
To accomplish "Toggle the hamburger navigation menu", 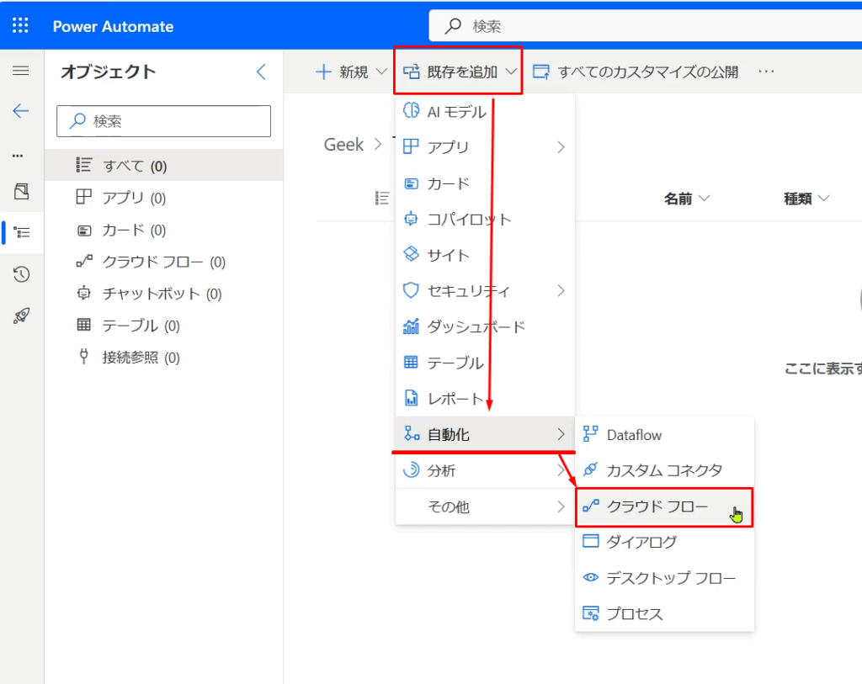I will click(x=21, y=71).
